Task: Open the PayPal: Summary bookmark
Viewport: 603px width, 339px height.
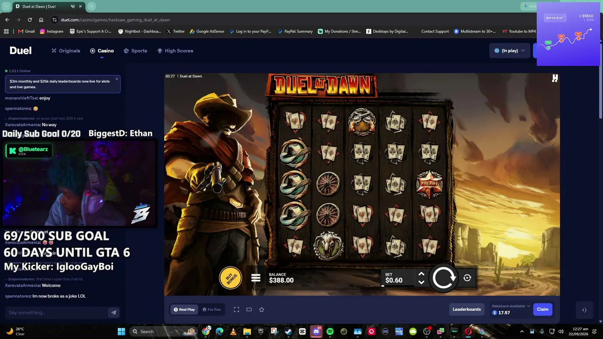Action: (x=295, y=32)
